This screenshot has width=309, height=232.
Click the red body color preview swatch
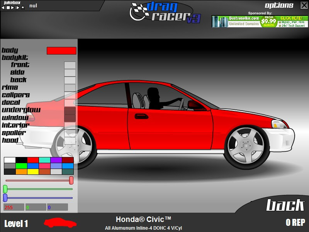(61, 51)
